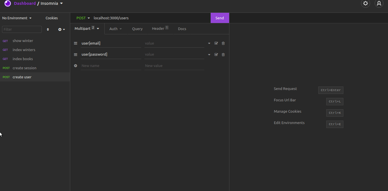The width and height of the screenshot is (388, 191).
Task: Click the Edit Environments label
Action: click(289, 123)
